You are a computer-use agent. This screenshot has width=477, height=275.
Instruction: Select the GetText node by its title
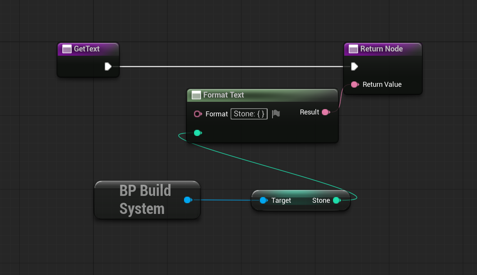pyautogui.click(x=87, y=49)
